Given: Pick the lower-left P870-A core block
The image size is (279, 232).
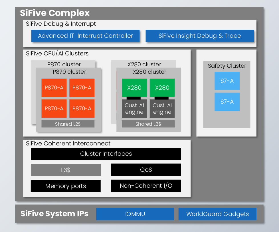Looking at the screenshot, I should tap(54, 109).
